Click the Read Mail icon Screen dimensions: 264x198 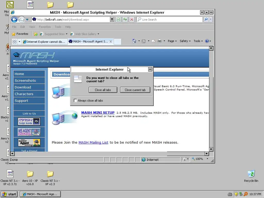153,41
